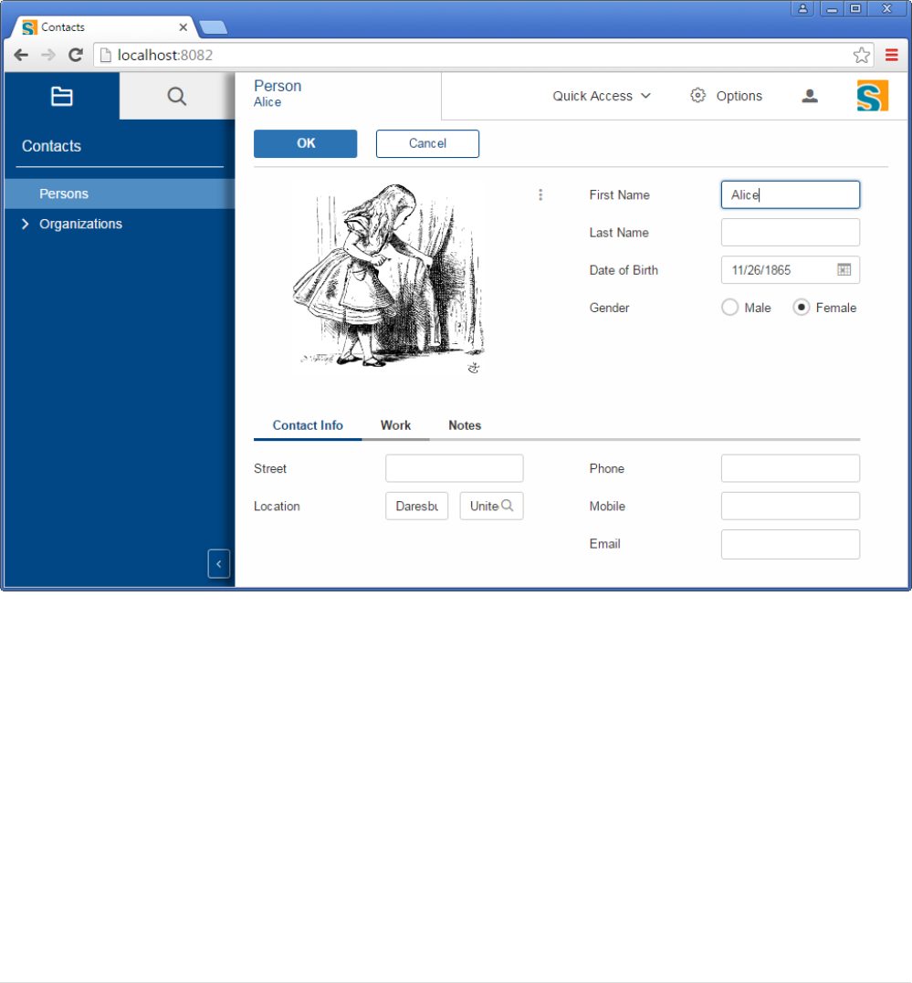Expand the Organizations tree node
Image resolution: width=912 pixels, height=983 pixels.
[25, 224]
